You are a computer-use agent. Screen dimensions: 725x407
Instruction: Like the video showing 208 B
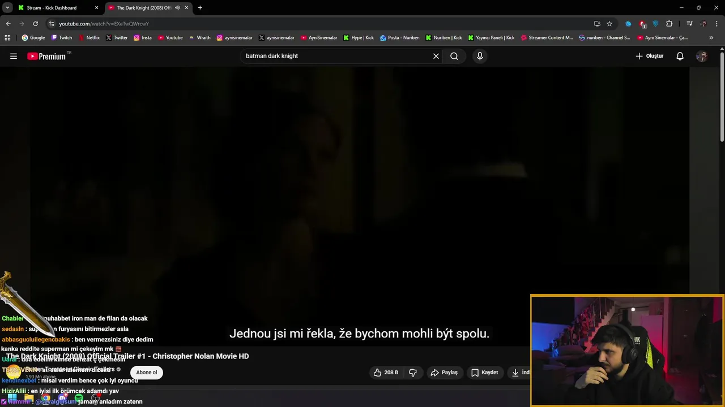click(386, 373)
